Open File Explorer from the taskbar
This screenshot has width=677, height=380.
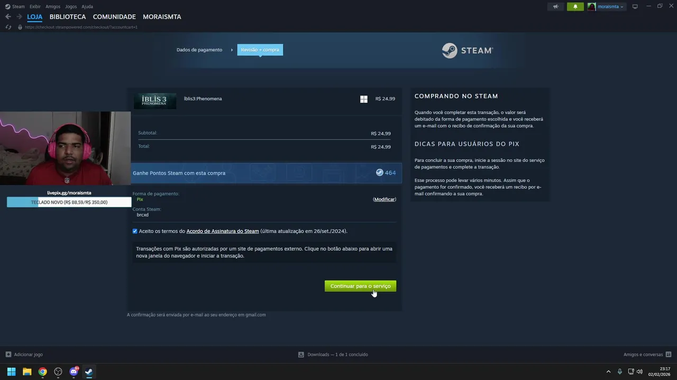(27, 372)
